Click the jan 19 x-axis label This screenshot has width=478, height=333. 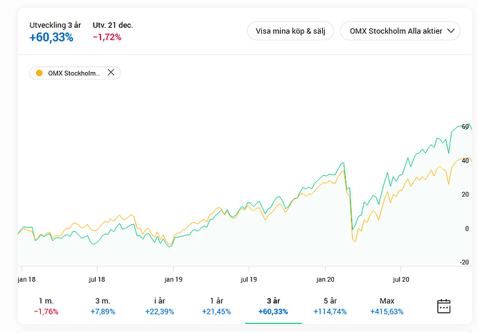(x=172, y=279)
